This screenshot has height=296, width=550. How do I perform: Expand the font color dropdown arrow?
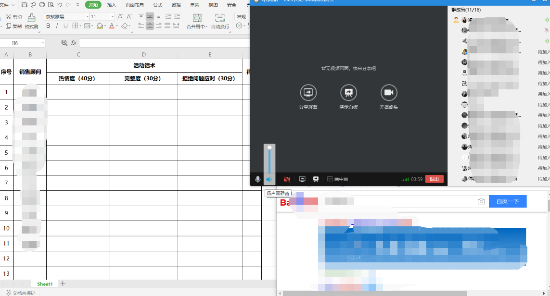(117, 26)
